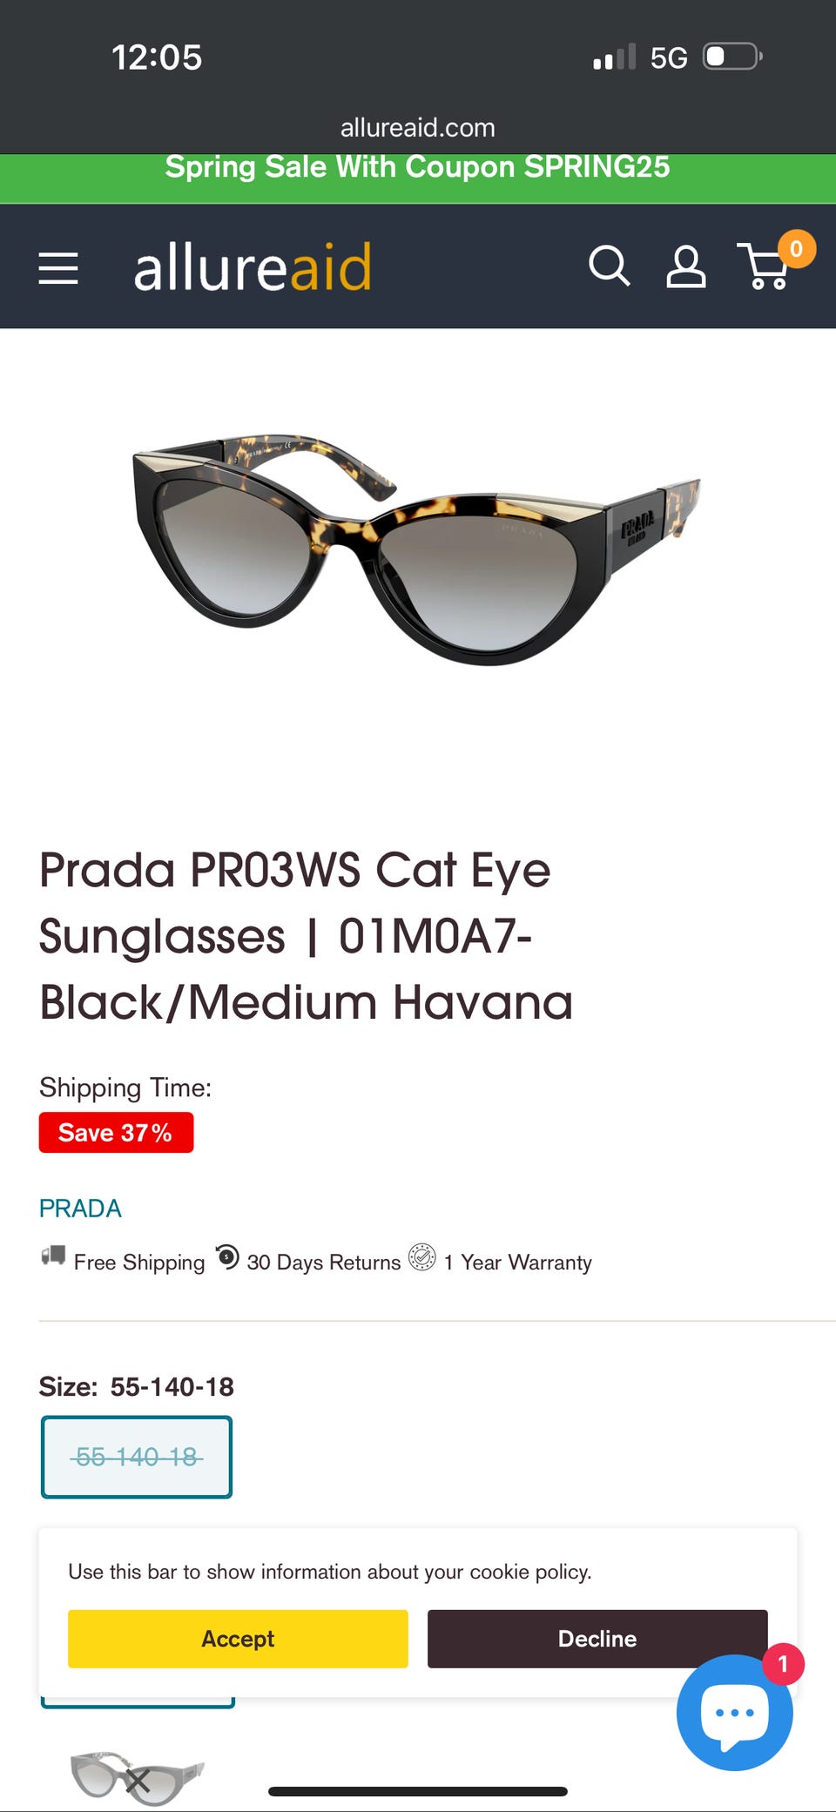Tap the search magnifier icon
The height and width of the screenshot is (1812, 836).
point(609,266)
